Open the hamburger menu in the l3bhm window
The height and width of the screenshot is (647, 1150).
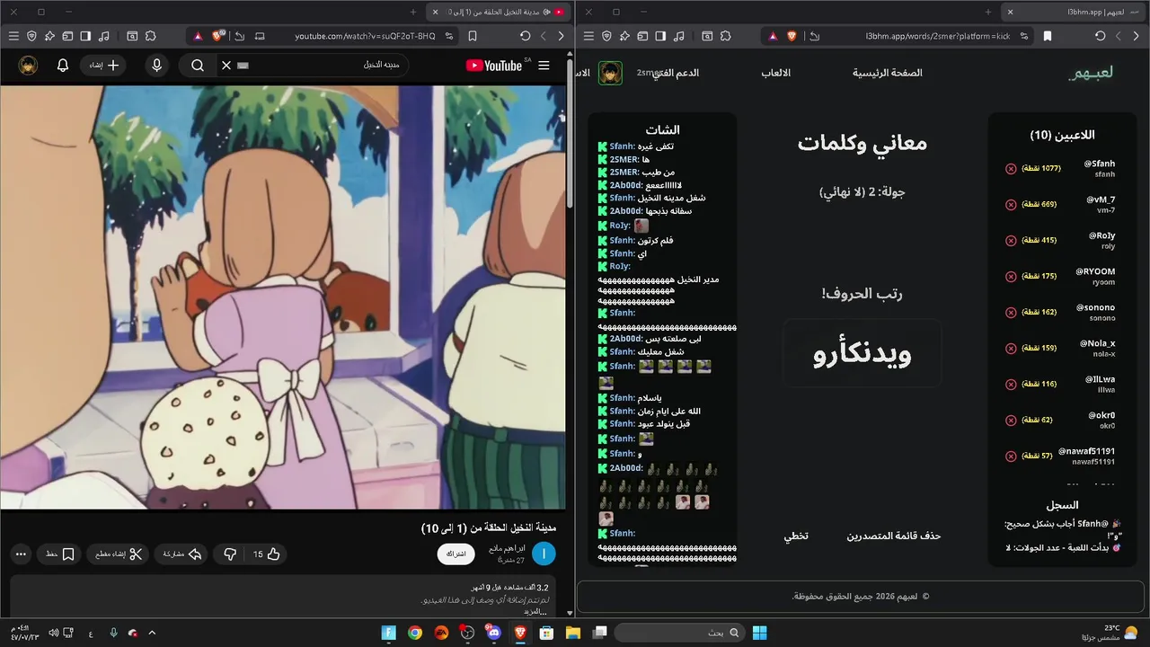(x=588, y=36)
